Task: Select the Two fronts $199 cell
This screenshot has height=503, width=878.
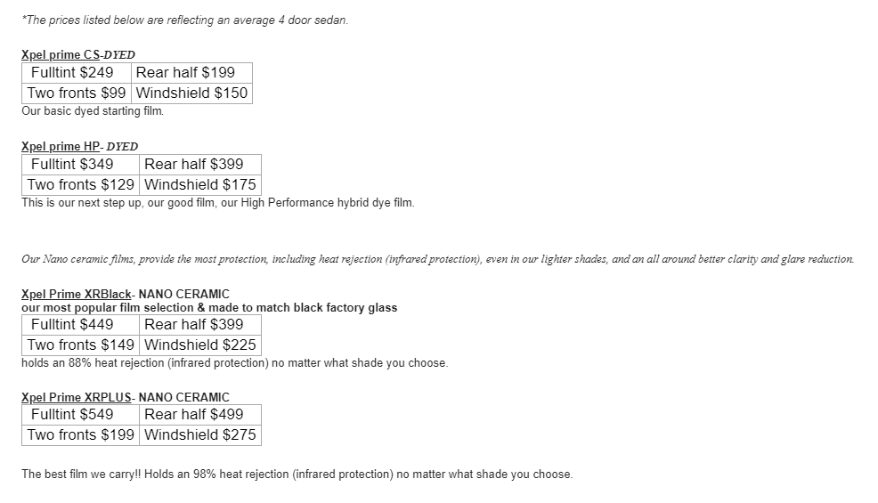Action: 81,434
